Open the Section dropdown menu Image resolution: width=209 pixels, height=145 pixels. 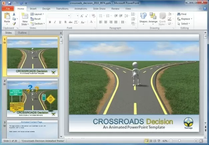click(37, 24)
